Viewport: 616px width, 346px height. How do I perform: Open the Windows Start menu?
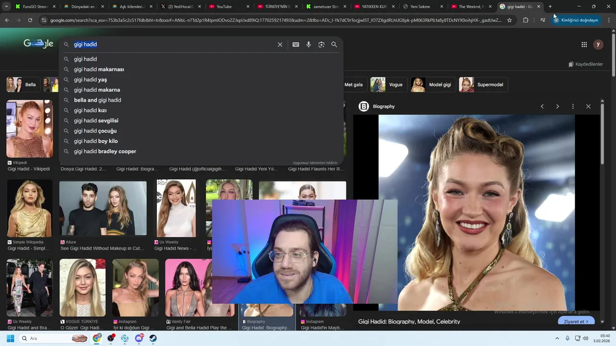coord(10,338)
